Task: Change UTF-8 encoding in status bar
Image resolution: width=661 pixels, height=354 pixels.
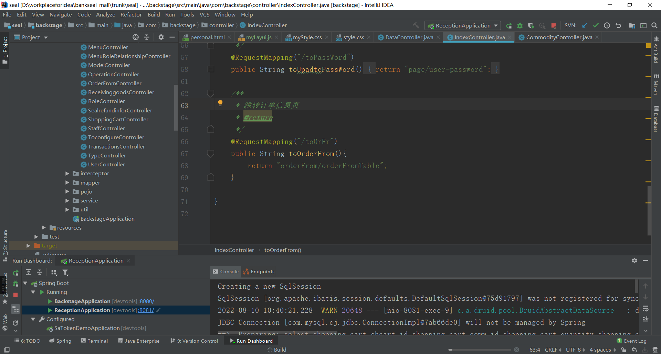Action: click(x=576, y=350)
